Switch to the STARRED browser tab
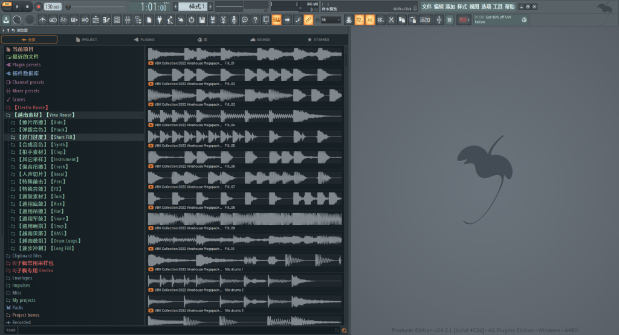Screen dimensions: 619x335 (x=318, y=39)
